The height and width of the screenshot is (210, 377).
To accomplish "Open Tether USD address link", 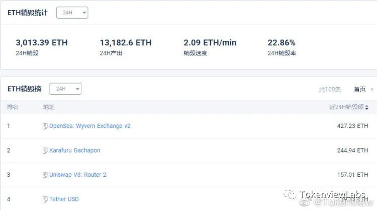I will [64, 199].
